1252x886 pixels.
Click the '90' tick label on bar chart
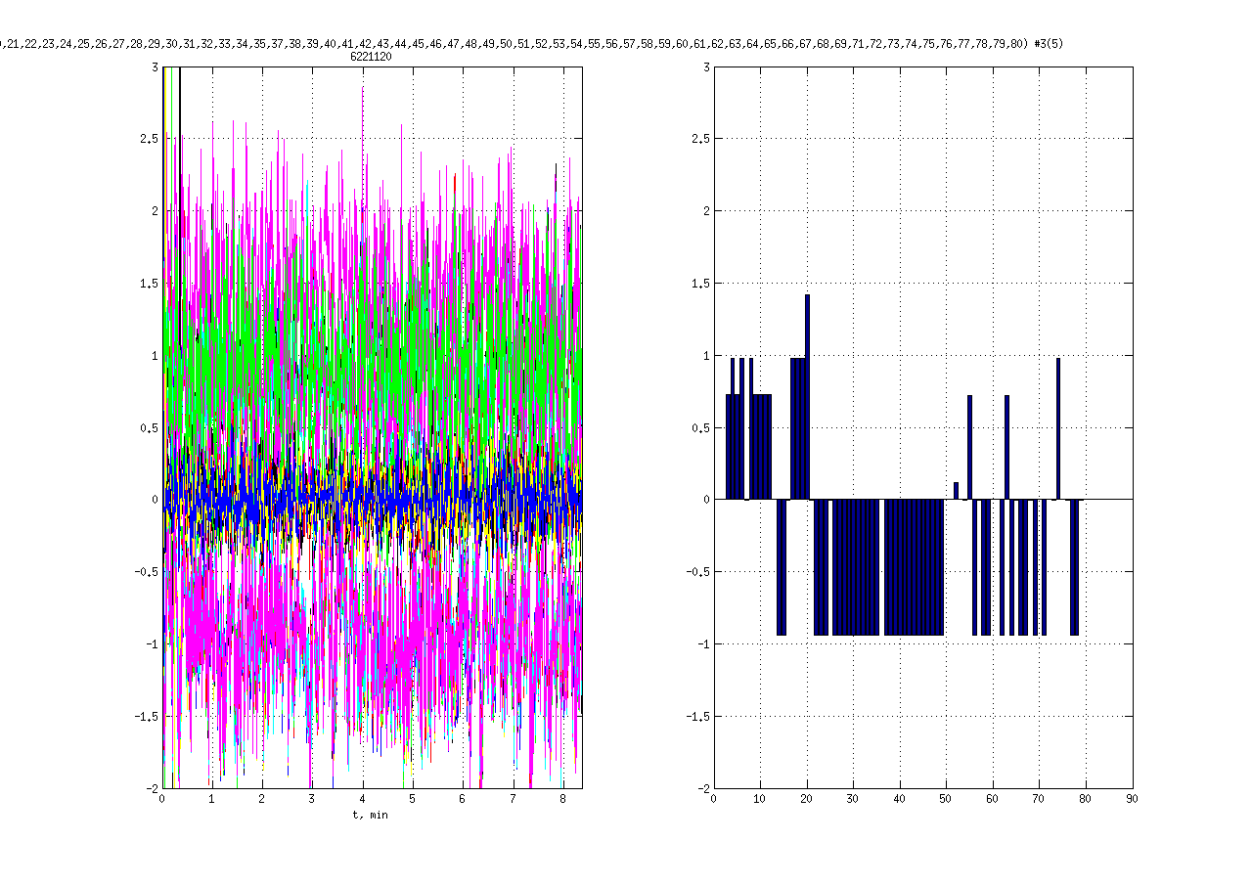1132,800
